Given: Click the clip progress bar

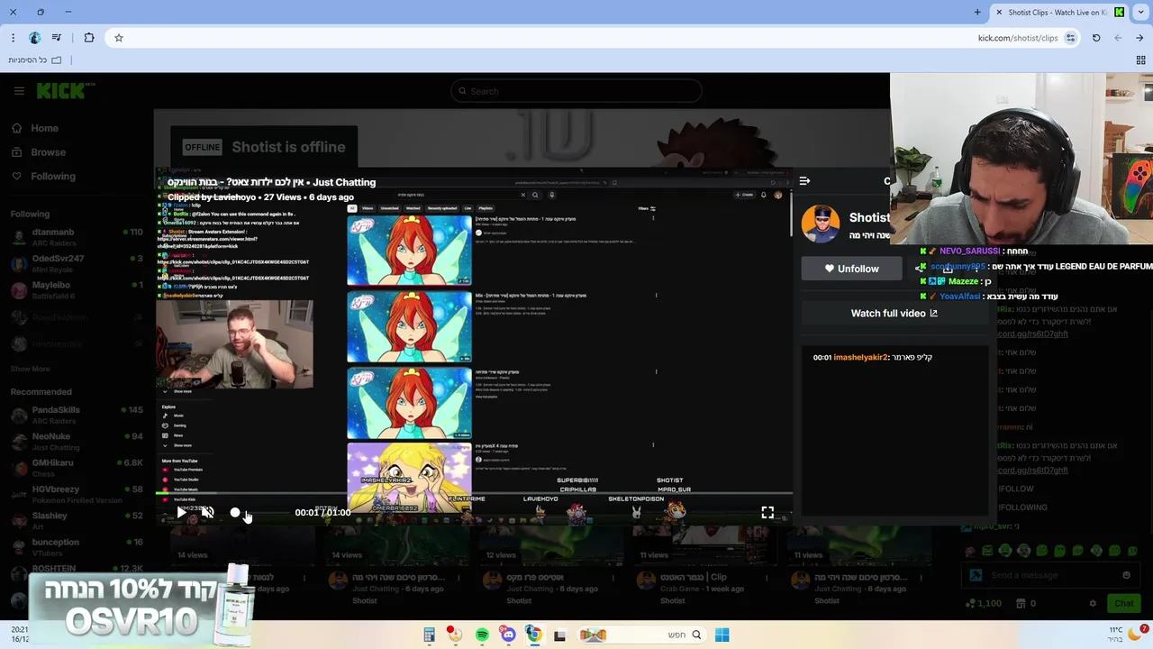Looking at the screenshot, I should tap(475, 494).
